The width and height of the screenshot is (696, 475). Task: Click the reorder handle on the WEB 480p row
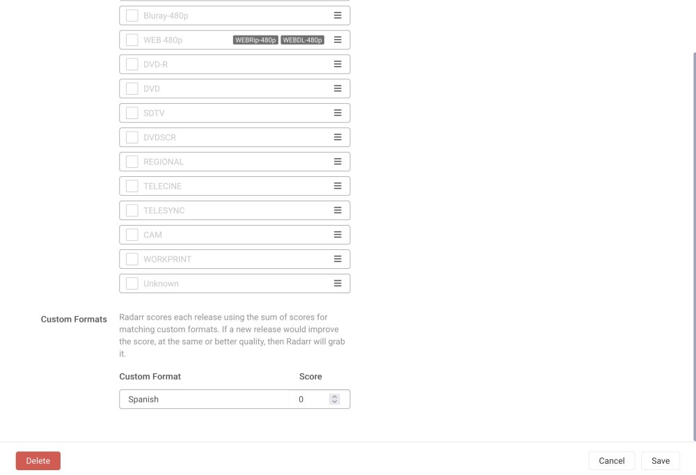click(x=338, y=40)
